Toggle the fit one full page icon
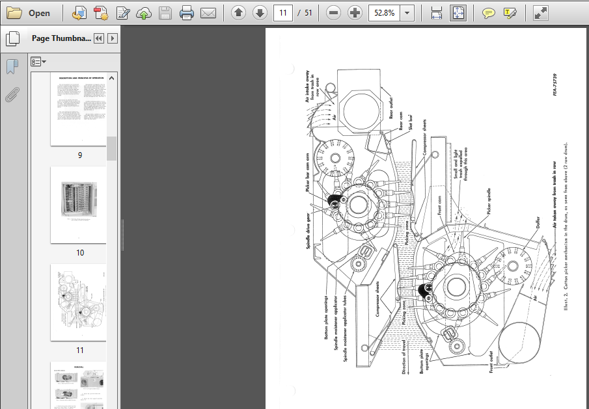The height and width of the screenshot is (409, 589). coord(458,13)
